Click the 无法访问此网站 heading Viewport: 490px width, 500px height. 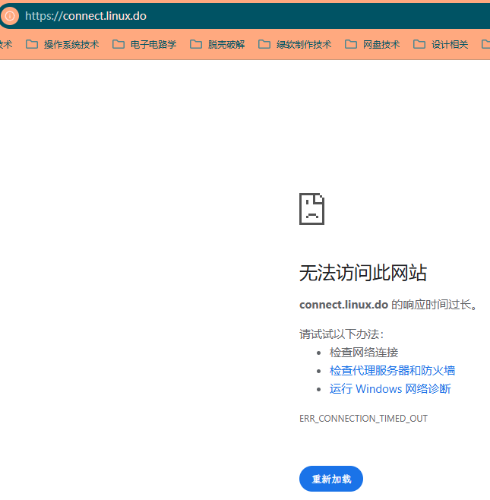point(363,273)
